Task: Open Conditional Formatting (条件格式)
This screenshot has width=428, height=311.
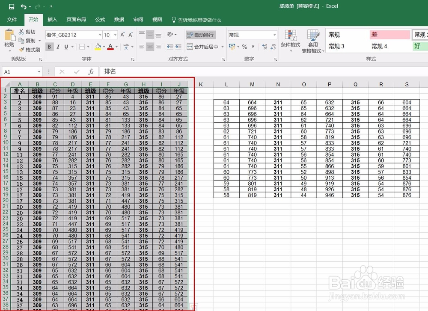Action: coord(291,41)
